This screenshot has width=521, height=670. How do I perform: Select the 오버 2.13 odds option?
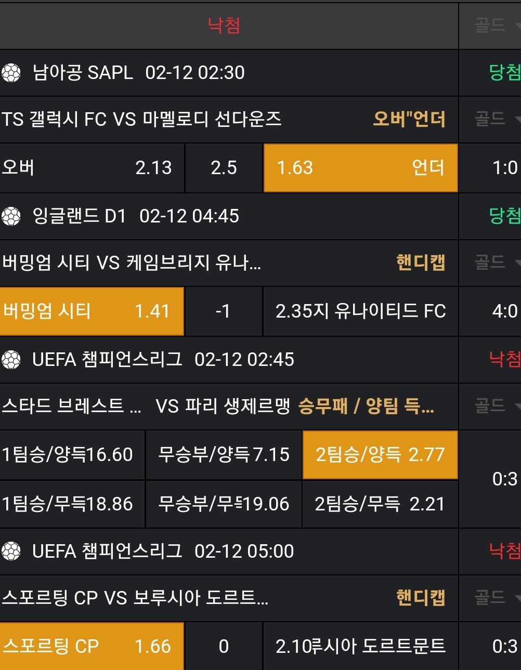coord(92,168)
